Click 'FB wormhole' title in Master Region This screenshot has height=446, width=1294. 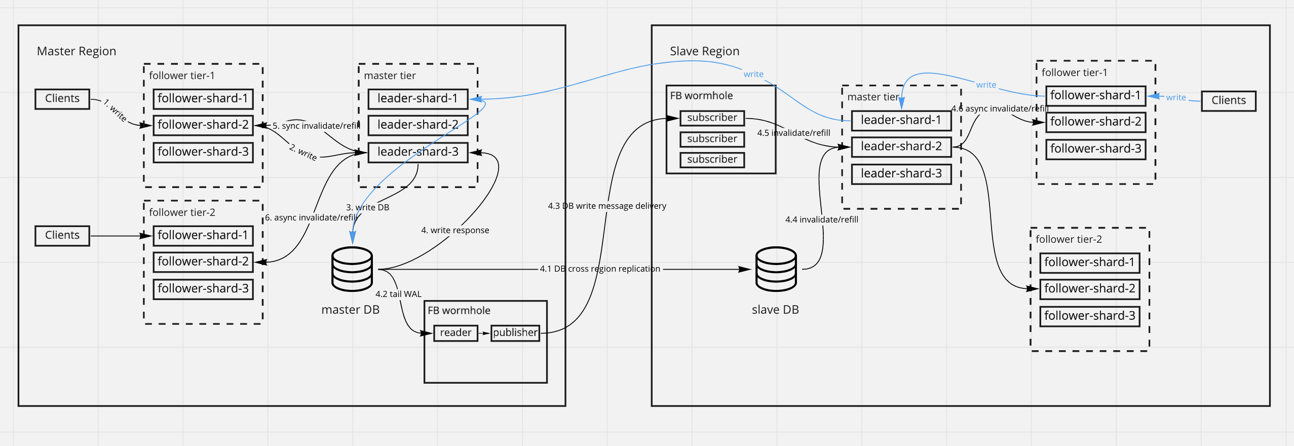tap(459, 311)
